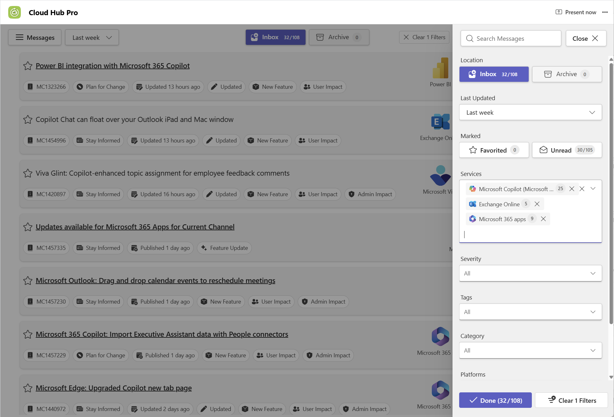The image size is (614, 417).
Task: Click the scrollbar down arrow
Action: (x=611, y=377)
